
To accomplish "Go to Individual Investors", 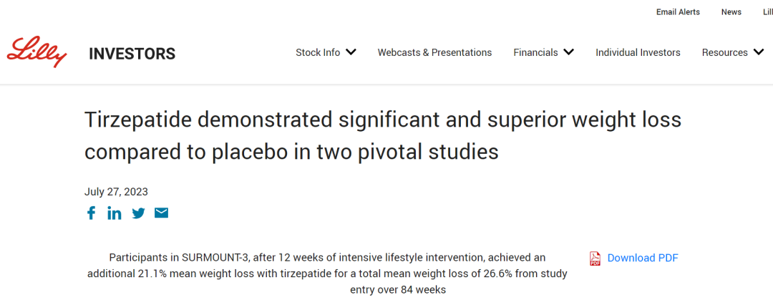I will (638, 52).
